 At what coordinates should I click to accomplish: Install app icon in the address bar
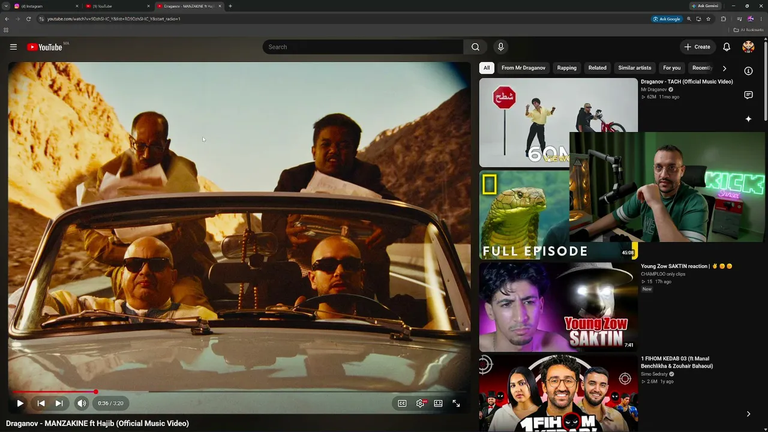click(x=698, y=19)
